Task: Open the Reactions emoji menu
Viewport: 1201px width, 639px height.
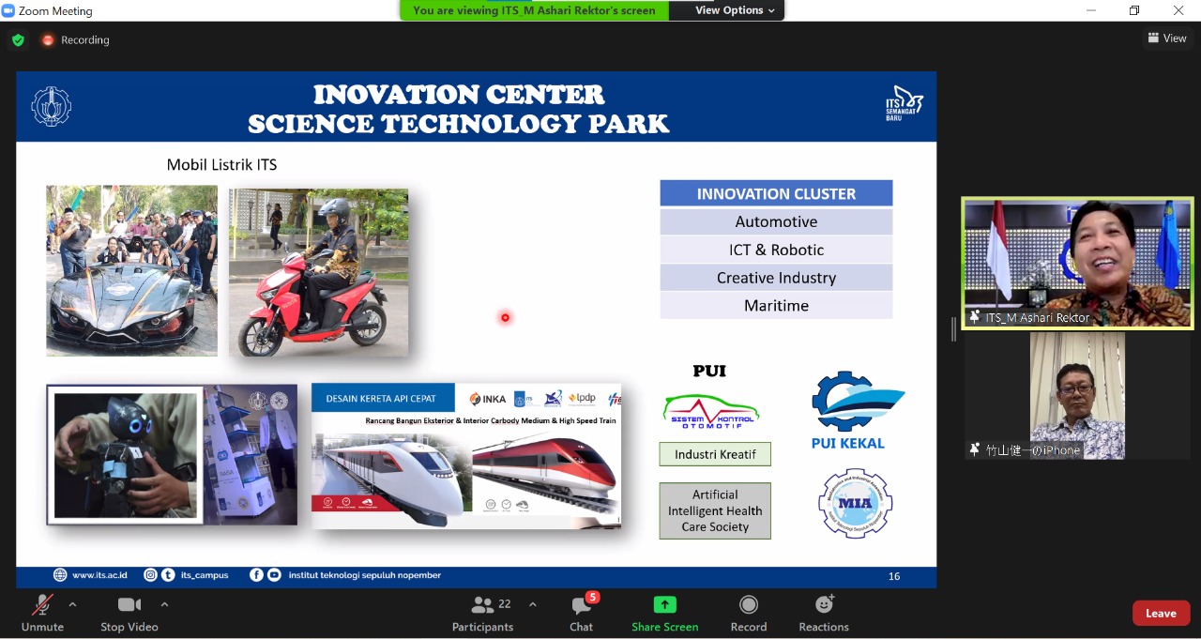Action: tap(824, 605)
